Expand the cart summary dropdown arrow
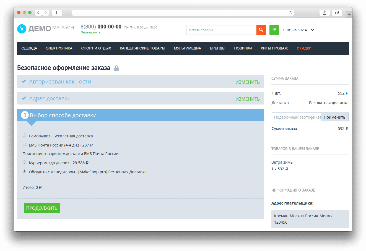This screenshot has width=366, height=251. click(x=313, y=30)
